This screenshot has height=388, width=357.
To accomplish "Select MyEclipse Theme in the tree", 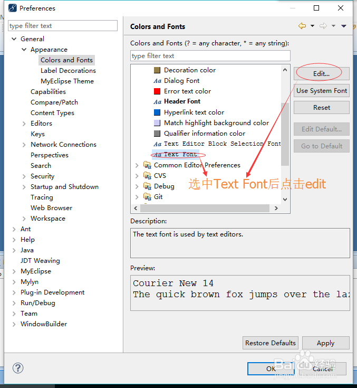I will coord(67,81).
